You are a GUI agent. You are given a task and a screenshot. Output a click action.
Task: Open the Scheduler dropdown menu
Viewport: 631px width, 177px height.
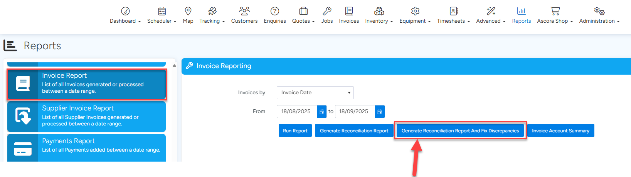pos(162,21)
